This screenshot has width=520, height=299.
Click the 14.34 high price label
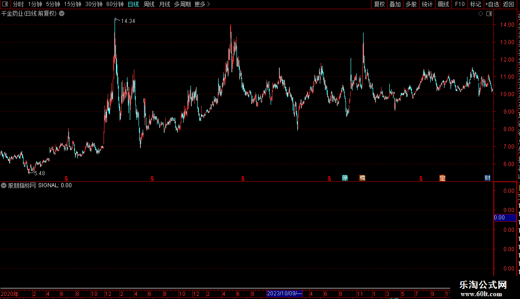(128, 21)
